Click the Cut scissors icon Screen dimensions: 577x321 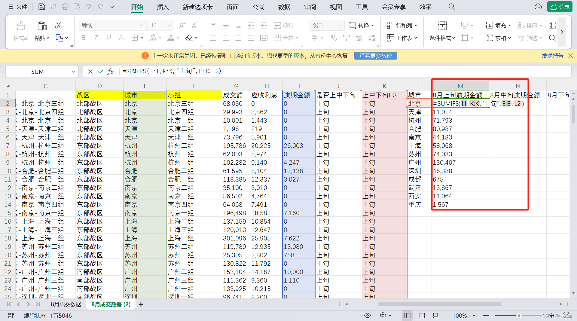59,25
